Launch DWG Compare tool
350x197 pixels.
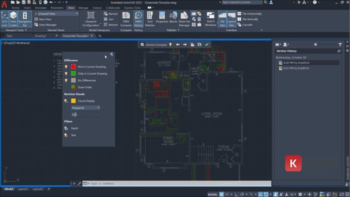[126, 19]
